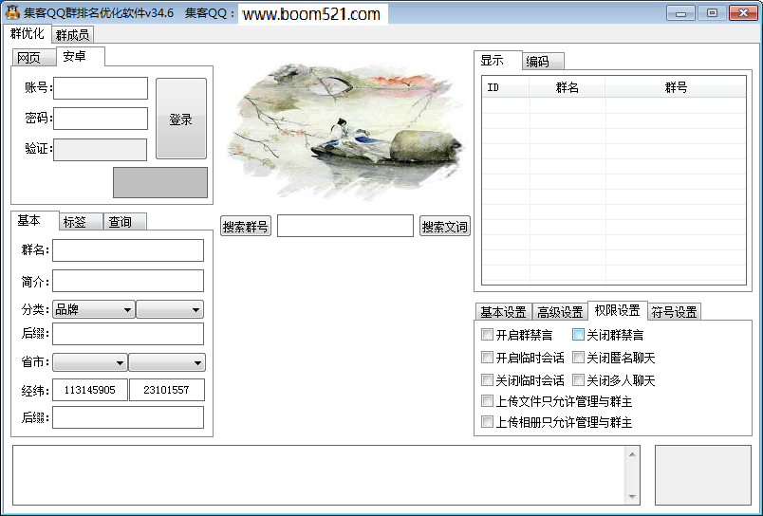763x516 pixels.
Task: Open the 编码 tab
Action: point(543,62)
